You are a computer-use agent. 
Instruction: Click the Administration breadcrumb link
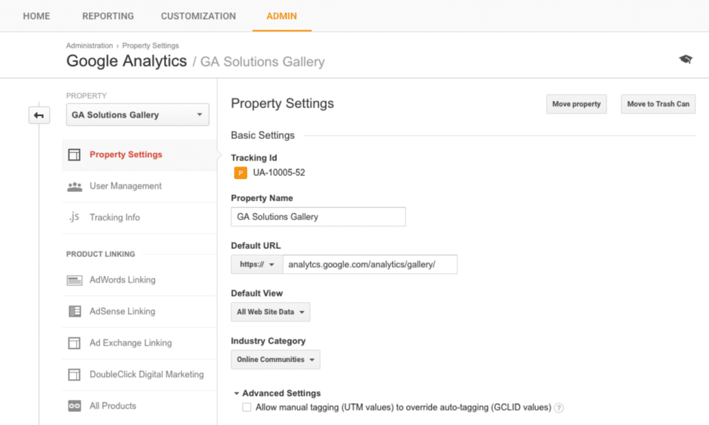click(89, 46)
